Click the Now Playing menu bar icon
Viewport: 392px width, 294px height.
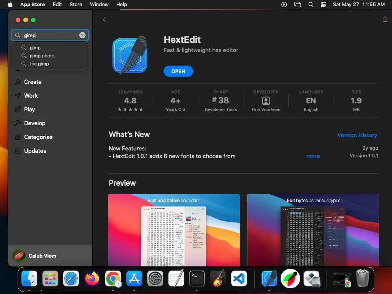click(x=284, y=5)
